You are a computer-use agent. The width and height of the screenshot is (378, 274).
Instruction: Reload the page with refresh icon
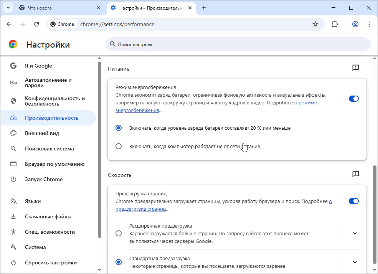(x=36, y=24)
